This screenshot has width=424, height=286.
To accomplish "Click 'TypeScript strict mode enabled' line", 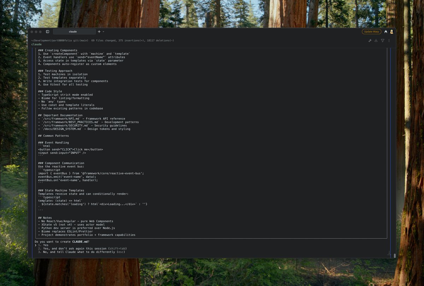I will 65,95.
